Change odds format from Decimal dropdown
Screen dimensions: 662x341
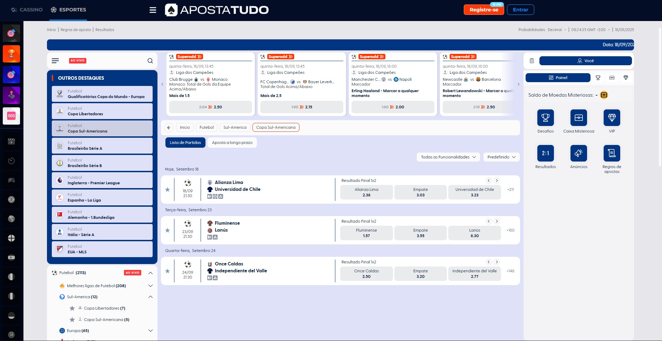point(557,30)
